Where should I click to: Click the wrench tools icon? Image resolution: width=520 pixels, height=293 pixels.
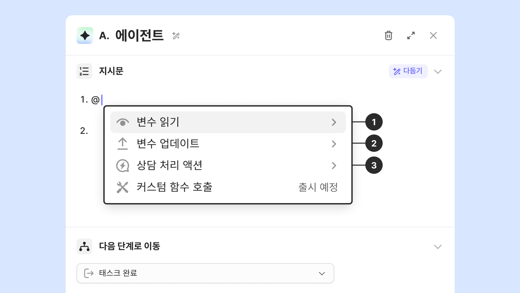coord(123,187)
